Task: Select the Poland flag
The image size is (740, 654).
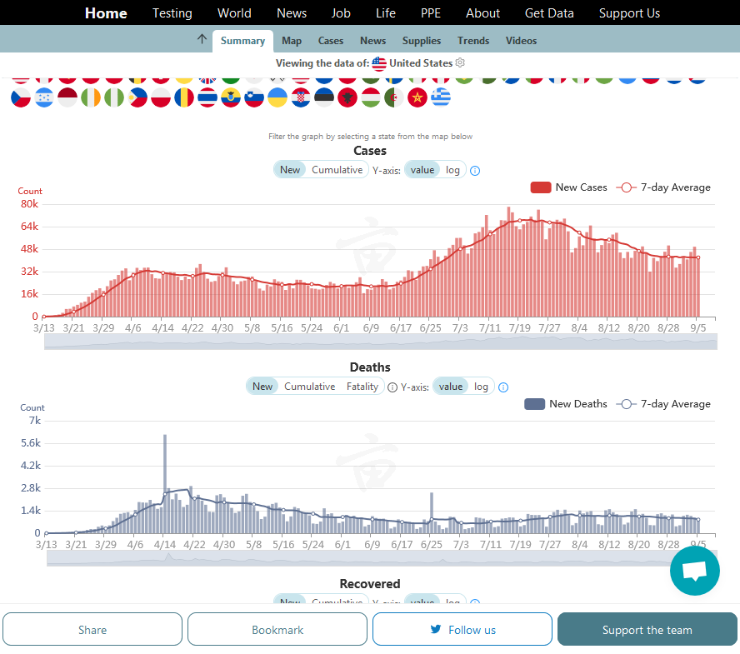Action: pyautogui.click(x=161, y=97)
